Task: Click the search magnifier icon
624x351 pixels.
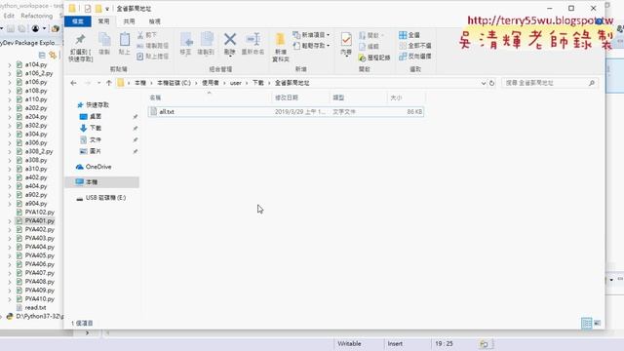Action: coord(592,83)
